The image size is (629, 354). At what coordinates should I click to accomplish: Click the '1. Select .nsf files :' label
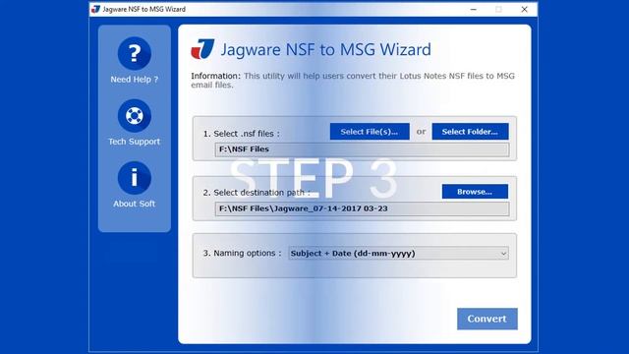pyautogui.click(x=242, y=134)
